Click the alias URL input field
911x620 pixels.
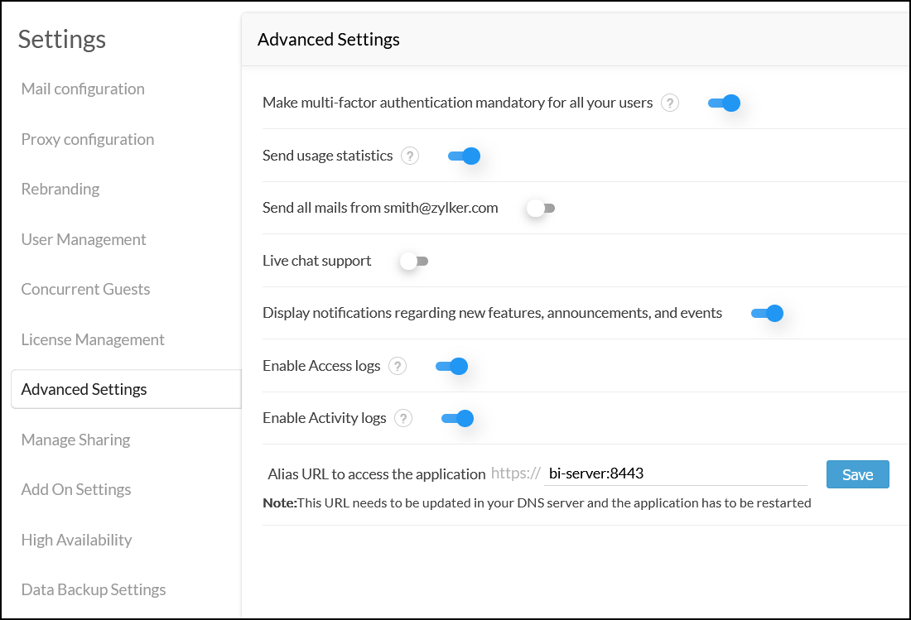pos(675,473)
